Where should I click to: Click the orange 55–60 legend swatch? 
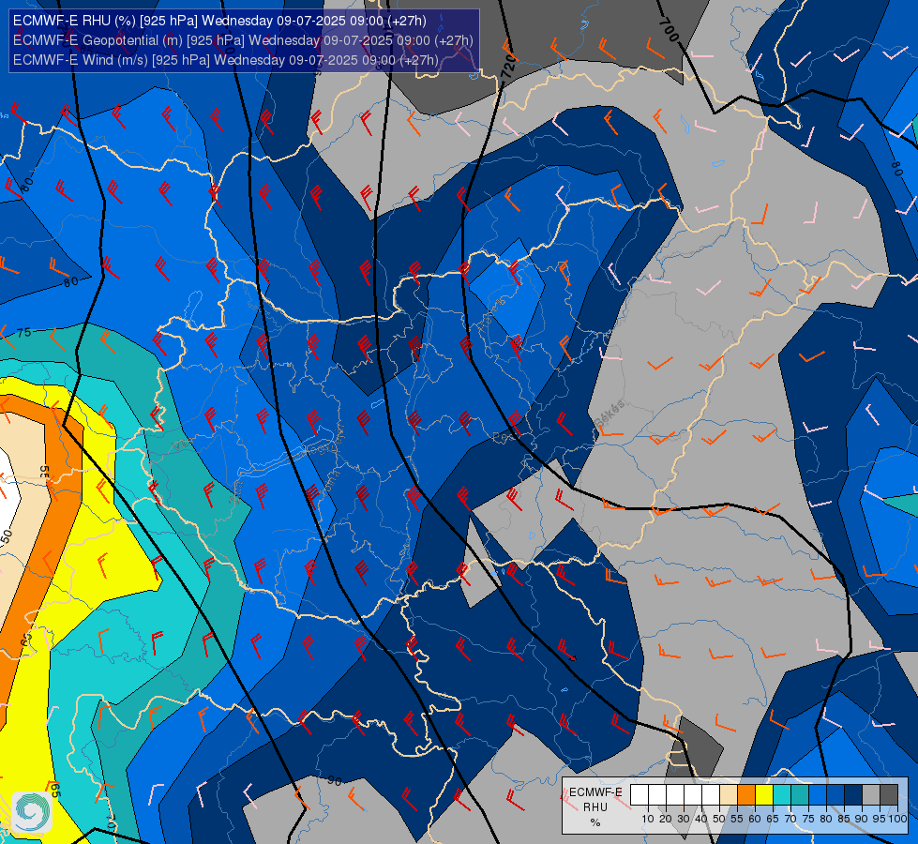pyautogui.click(x=746, y=795)
